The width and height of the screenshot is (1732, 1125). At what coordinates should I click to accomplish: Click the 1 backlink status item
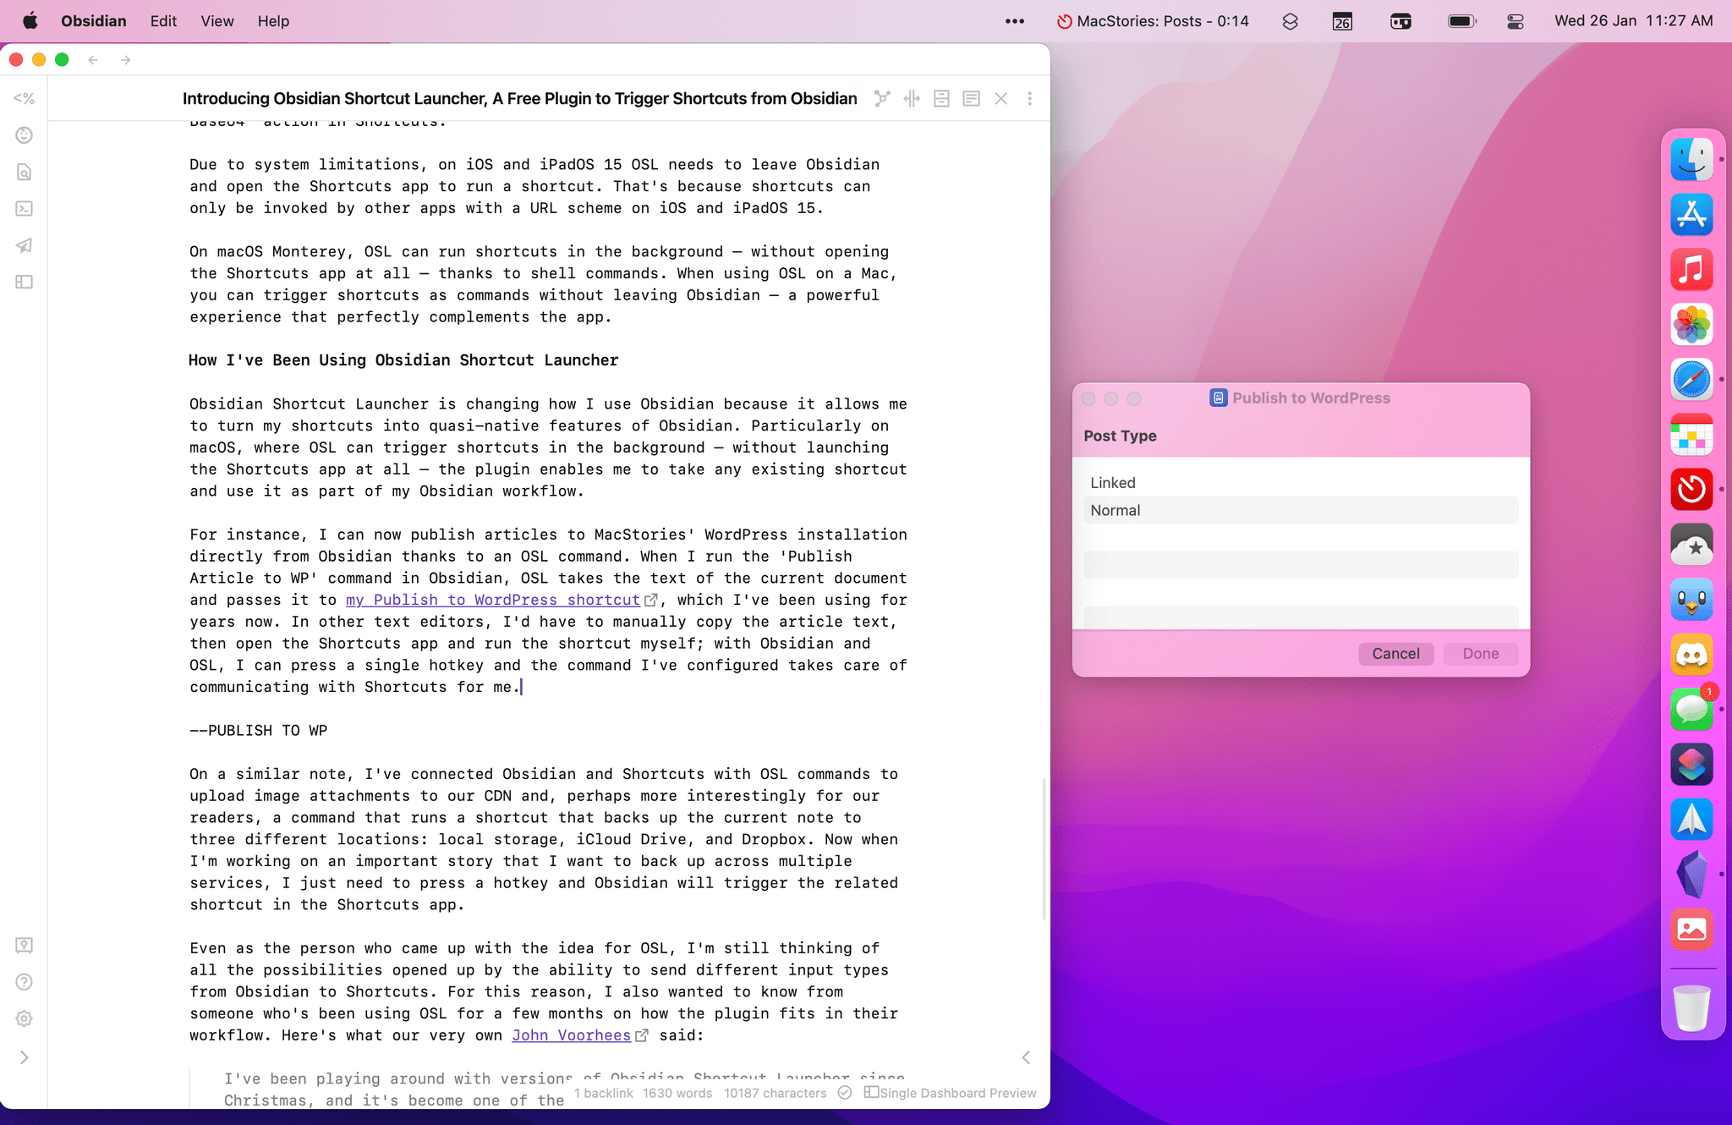coord(604,1093)
